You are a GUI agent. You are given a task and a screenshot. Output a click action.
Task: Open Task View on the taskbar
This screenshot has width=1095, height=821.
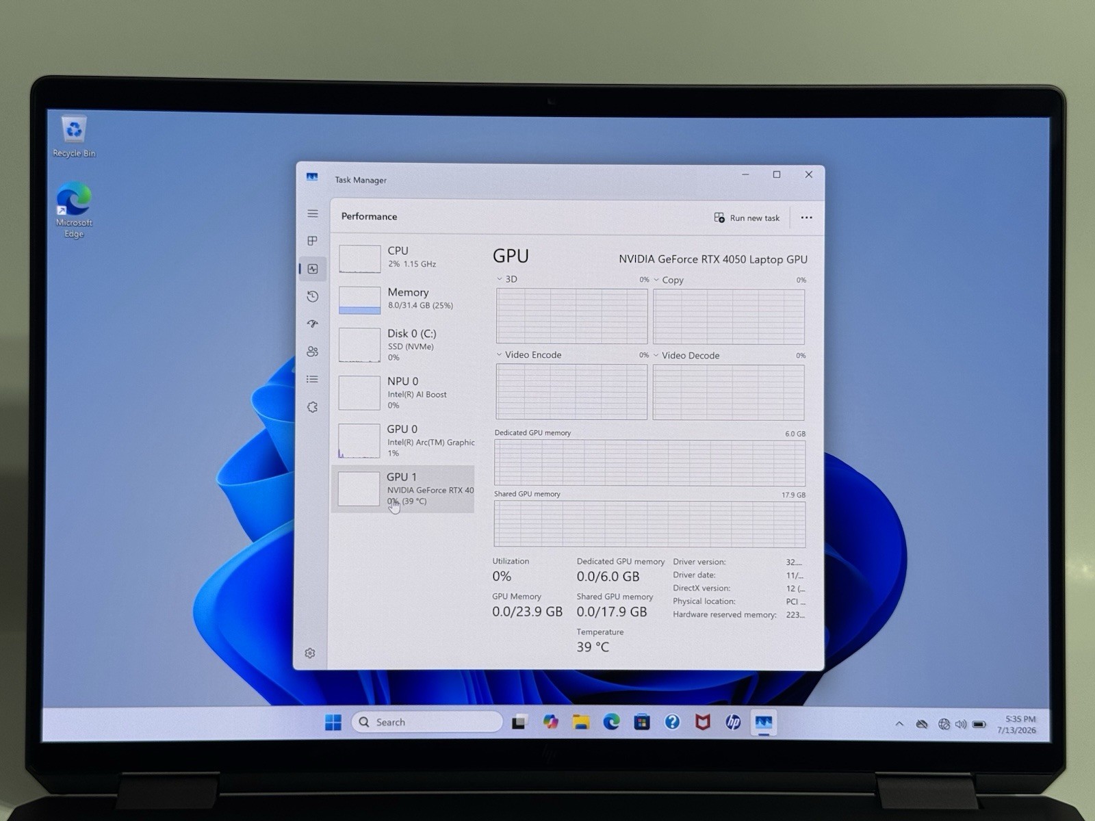pyautogui.click(x=519, y=722)
